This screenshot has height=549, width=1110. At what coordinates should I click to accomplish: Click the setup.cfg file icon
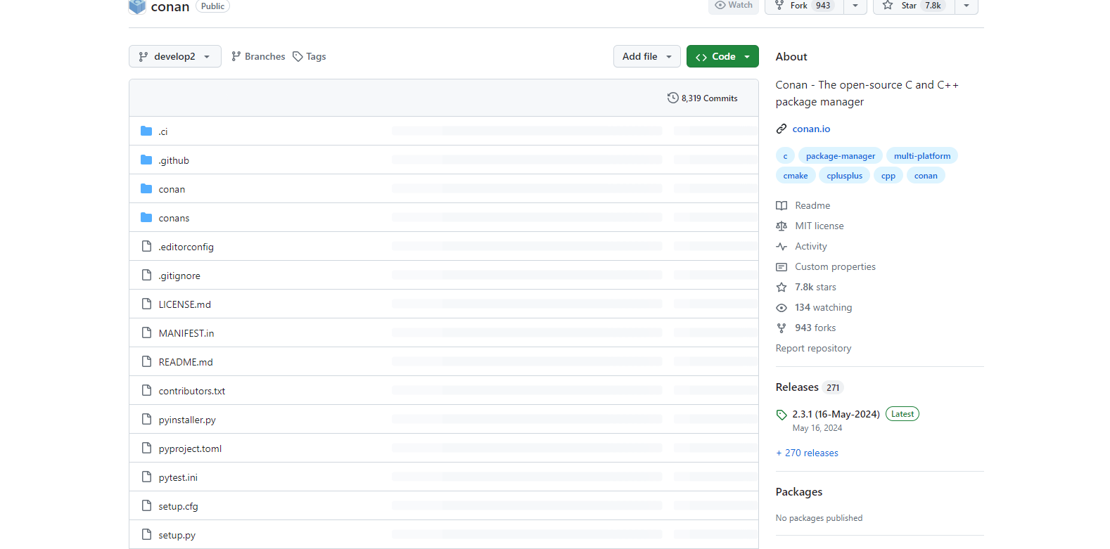pos(146,505)
